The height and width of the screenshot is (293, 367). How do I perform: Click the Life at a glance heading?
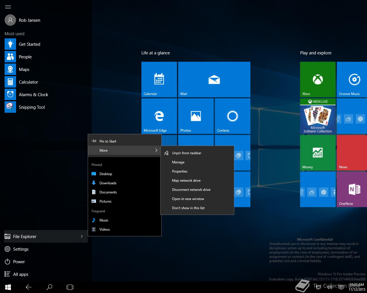point(155,53)
